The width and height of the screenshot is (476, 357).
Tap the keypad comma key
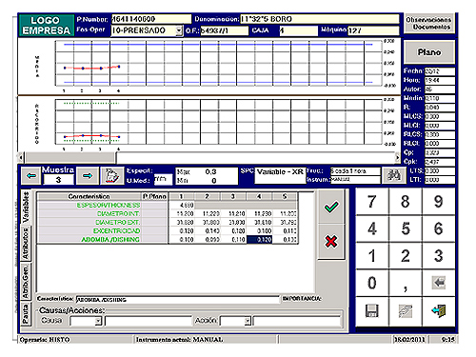[x=406, y=283]
